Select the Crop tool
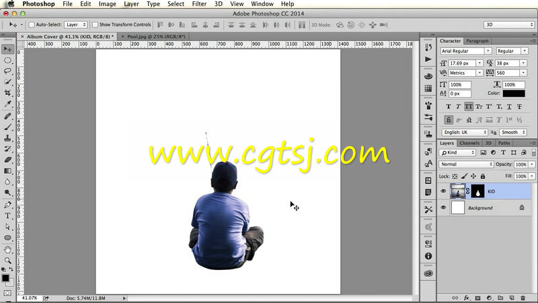538x303 pixels. [x=7, y=93]
